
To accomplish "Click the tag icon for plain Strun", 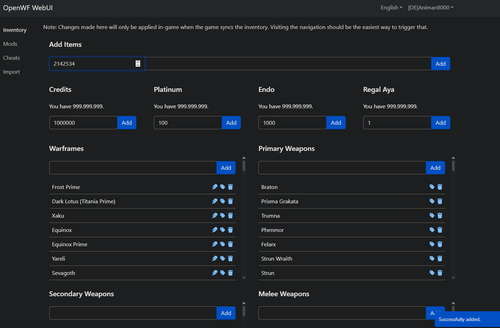I will (x=432, y=273).
